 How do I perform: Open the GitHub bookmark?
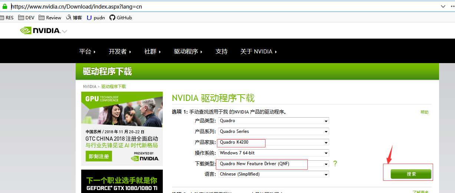coord(121,17)
